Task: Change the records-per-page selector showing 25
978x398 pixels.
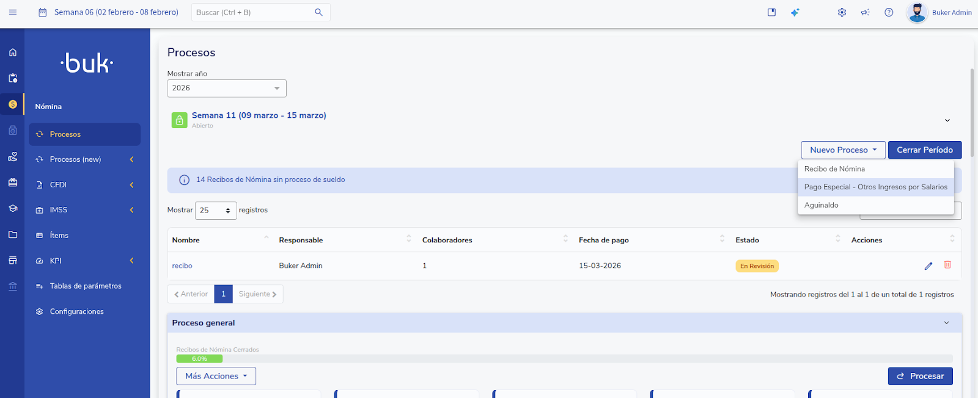Action: click(x=215, y=211)
